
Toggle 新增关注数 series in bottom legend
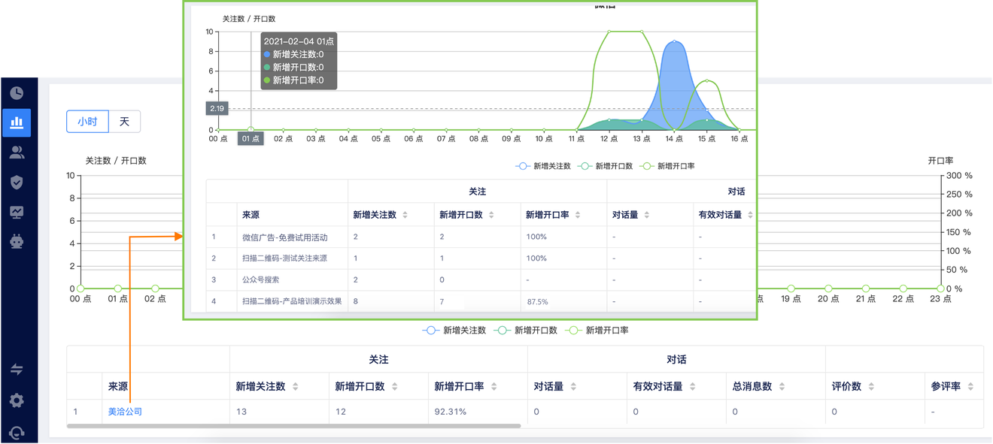coord(455,330)
